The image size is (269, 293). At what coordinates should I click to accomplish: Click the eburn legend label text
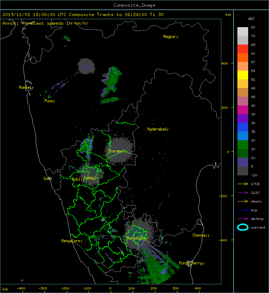click(x=256, y=201)
